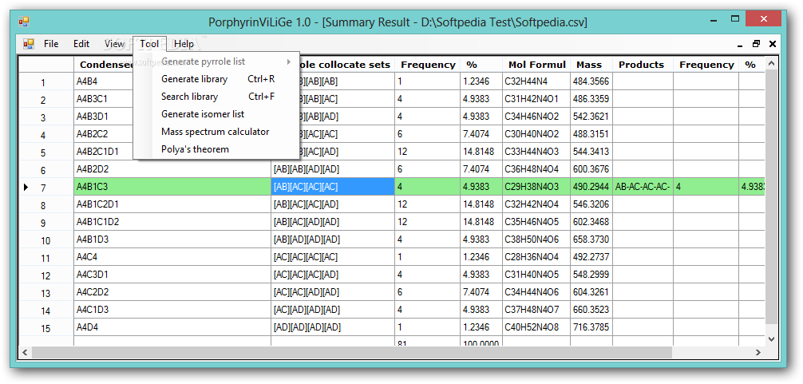Click formula C40H52N4O8
Image resolution: width=803 pixels, height=384 pixels.
click(x=536, y=327)
